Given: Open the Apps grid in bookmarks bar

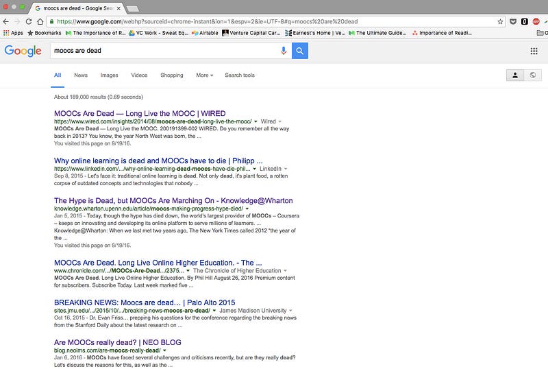Looking at the screenshot, I should 13,33.
